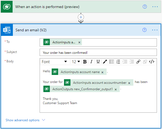Open the Send an email more options menu

155,30
